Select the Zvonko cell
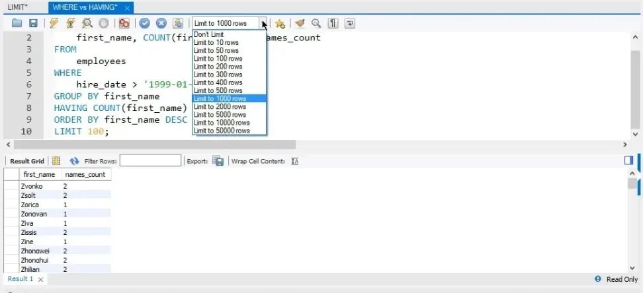 click(40, 186)
